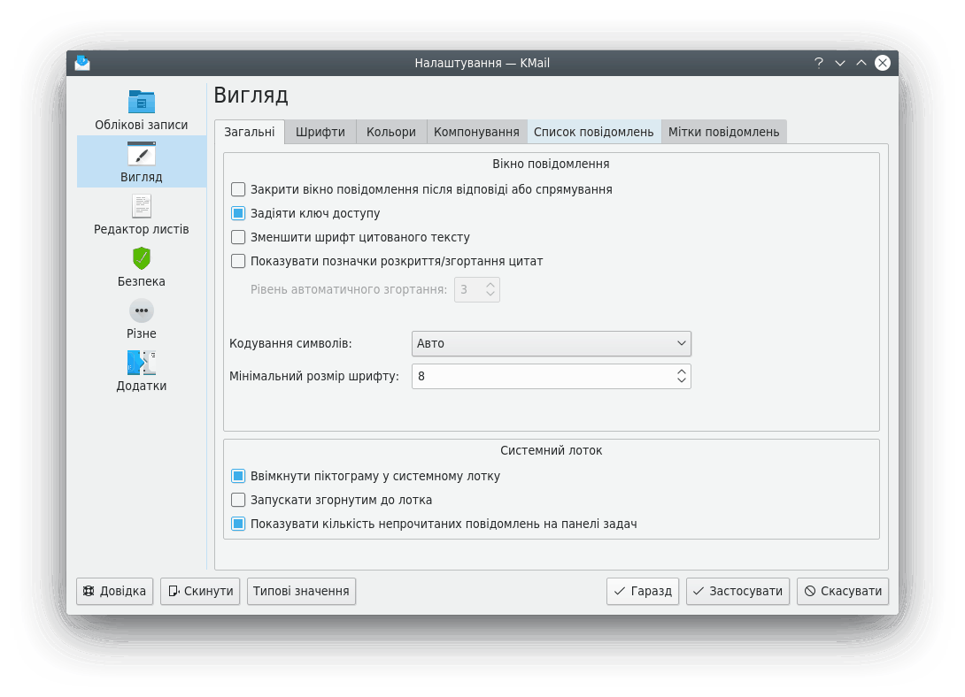The width and height of the screenshot is (965, 697).
Task: Expand the Кодування символів dropdown
Action: click(x=551, y=343)
